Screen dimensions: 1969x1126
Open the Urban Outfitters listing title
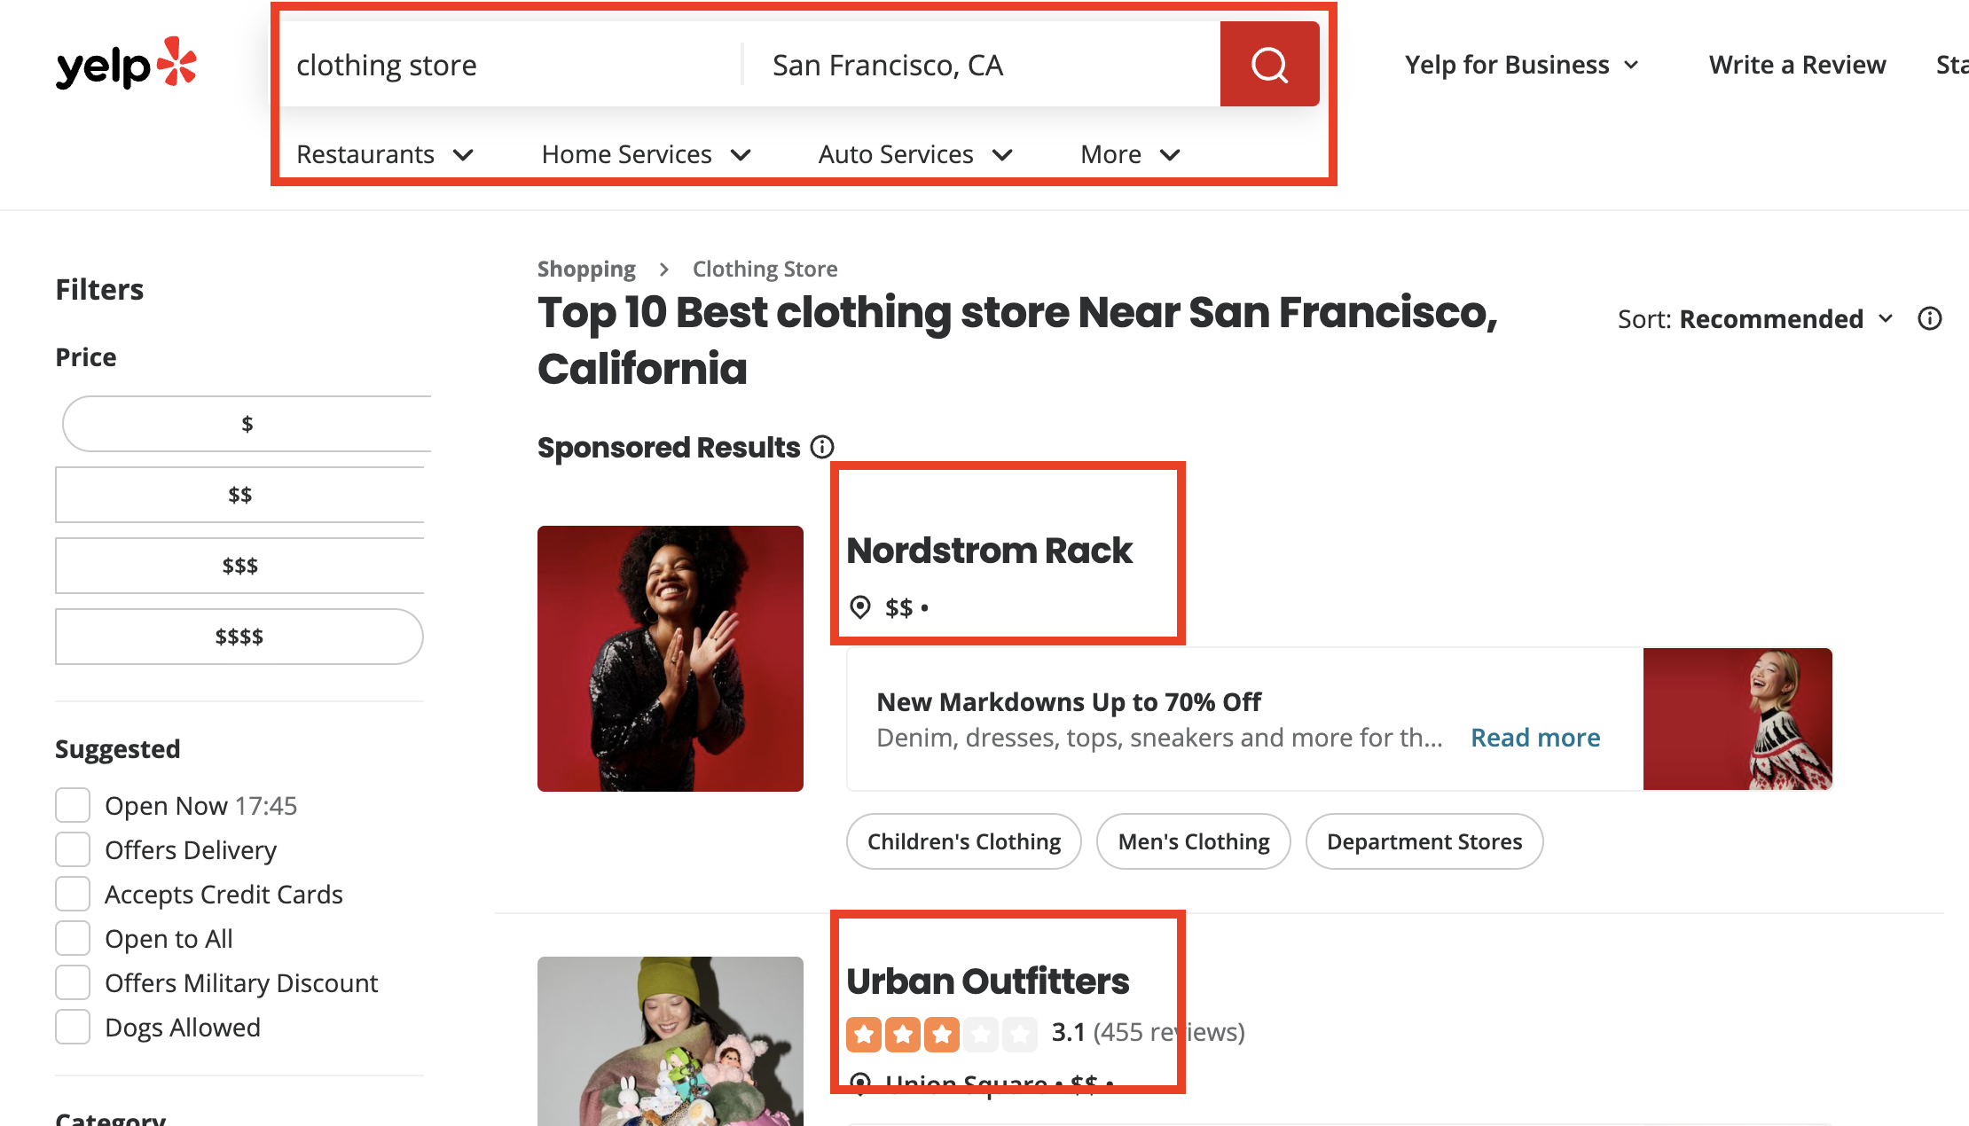click(x=987, y=981)
